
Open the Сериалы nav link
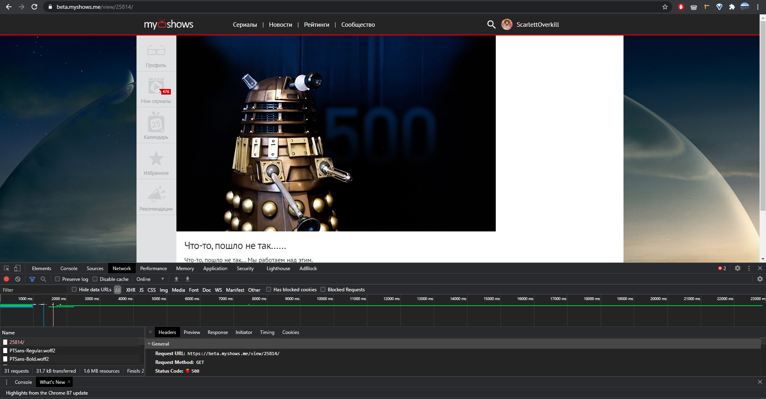point(245,25)
